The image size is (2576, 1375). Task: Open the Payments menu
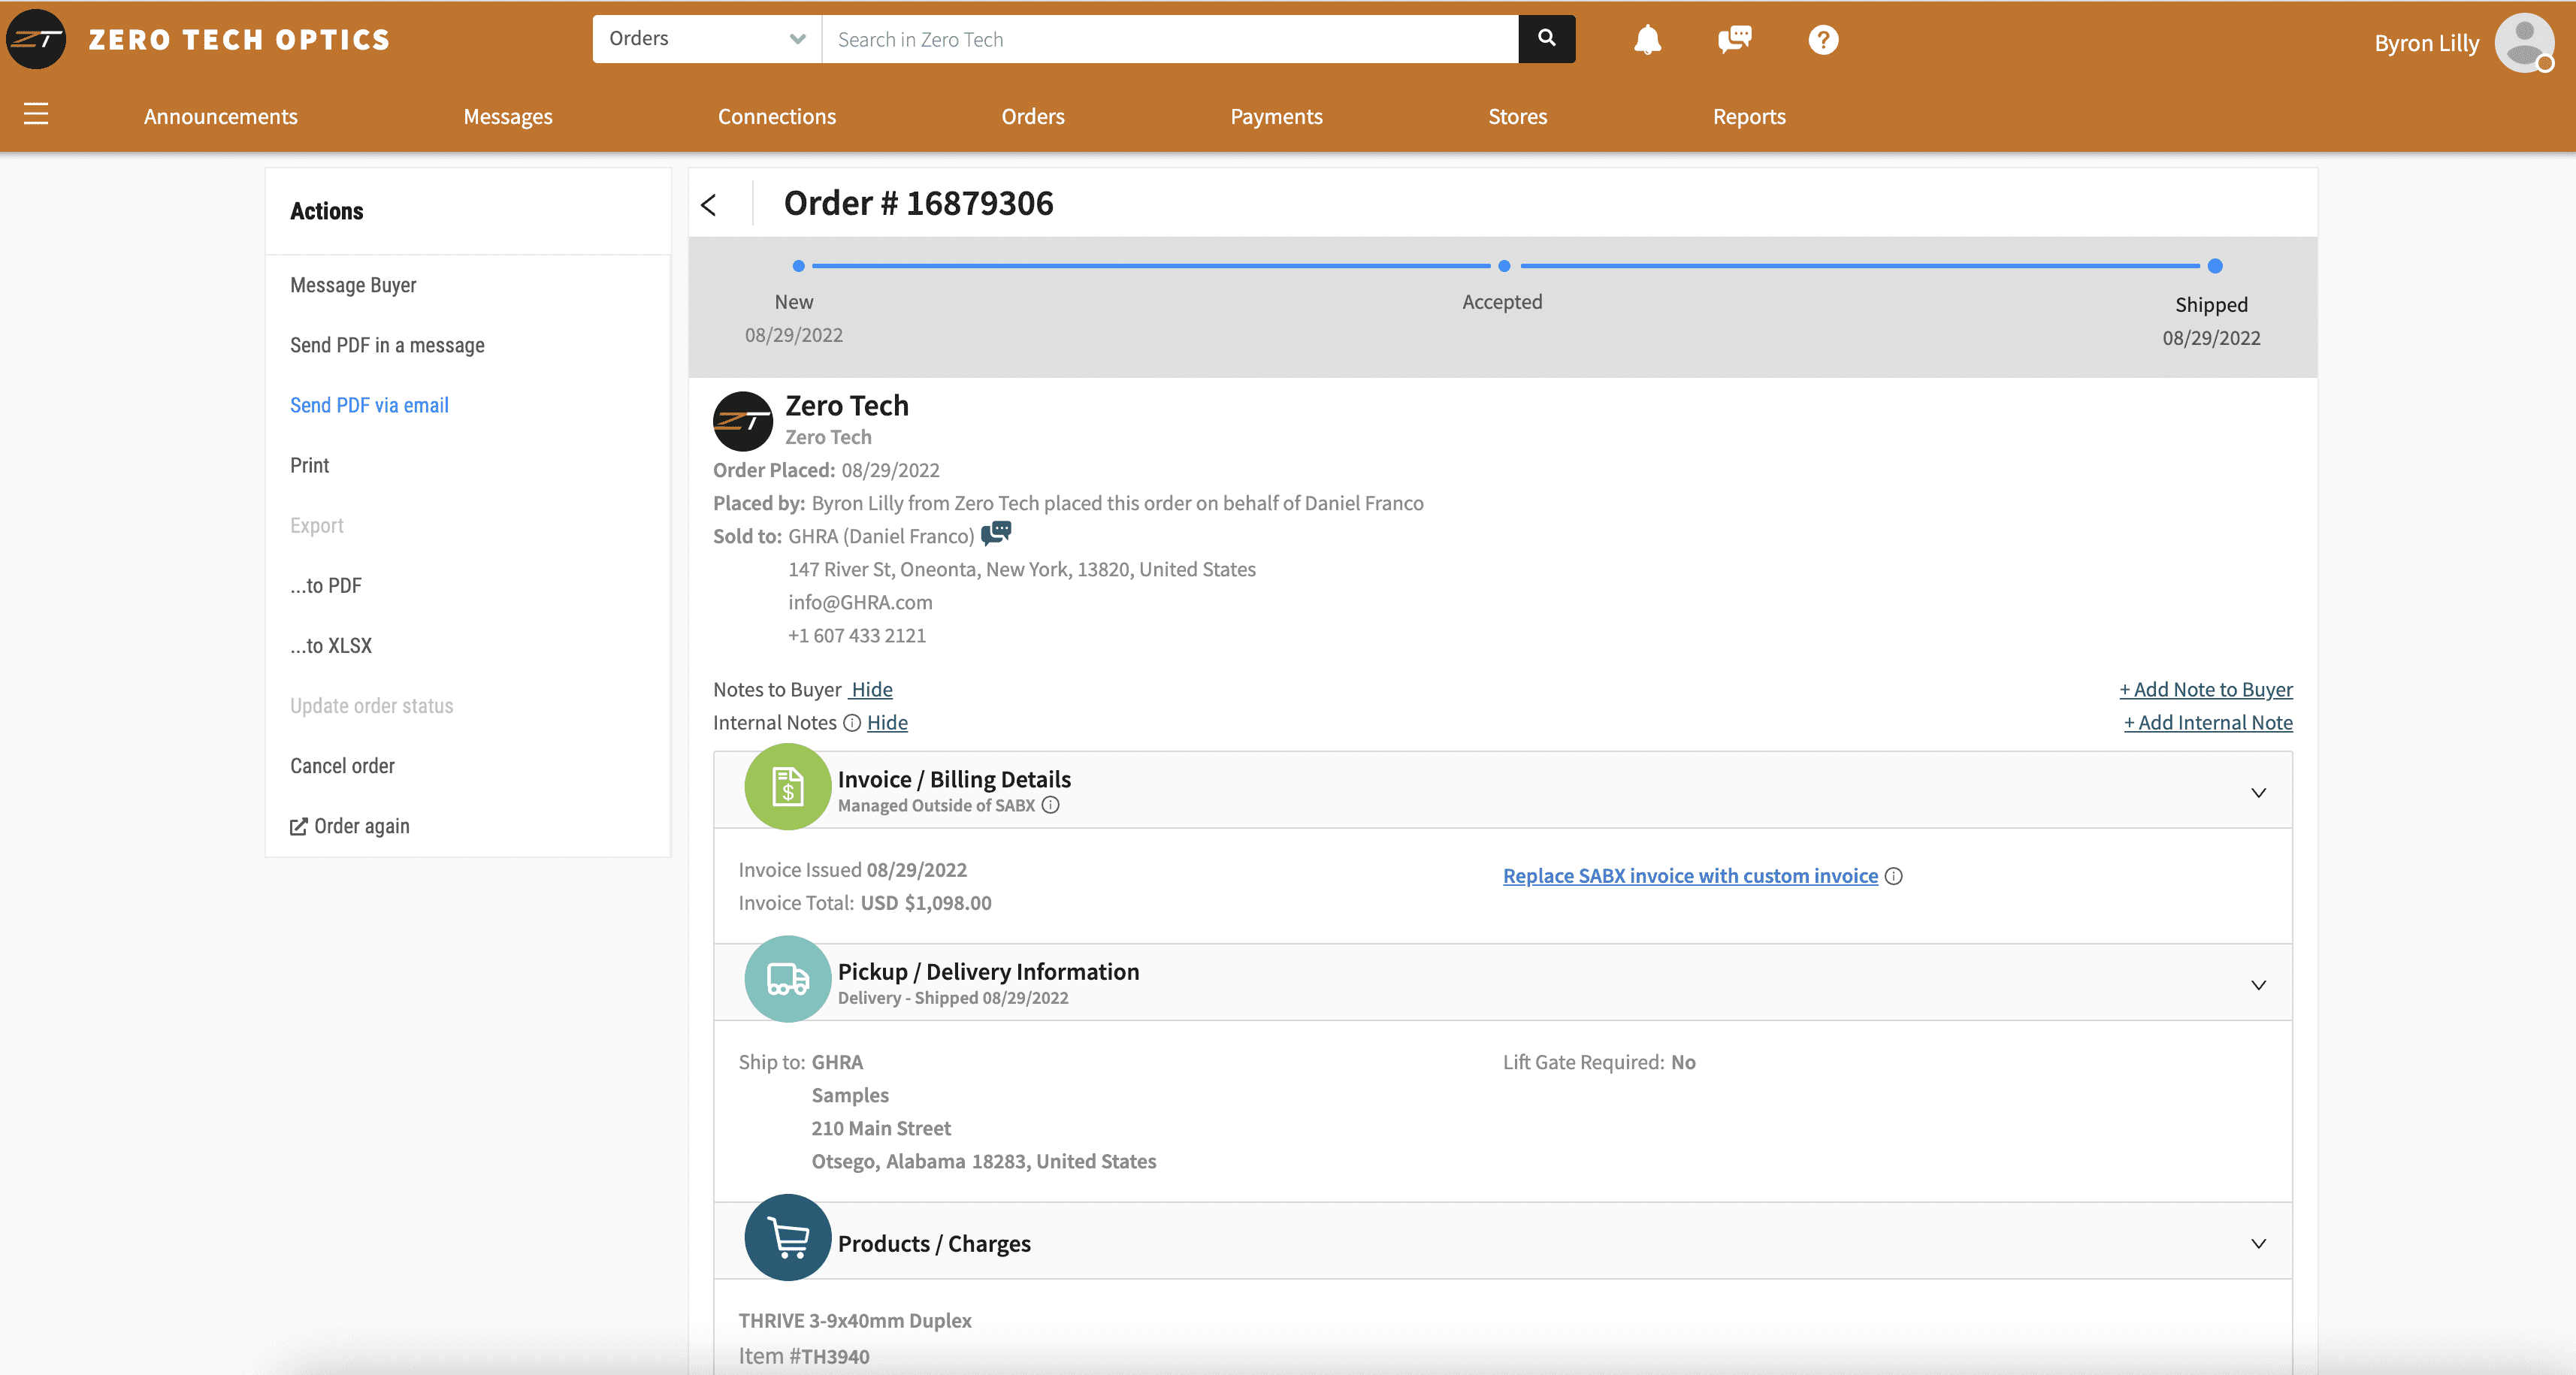[x=1276, y=116]
